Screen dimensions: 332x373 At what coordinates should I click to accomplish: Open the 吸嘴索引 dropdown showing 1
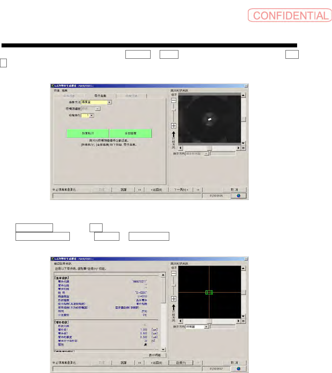point(92,116)
